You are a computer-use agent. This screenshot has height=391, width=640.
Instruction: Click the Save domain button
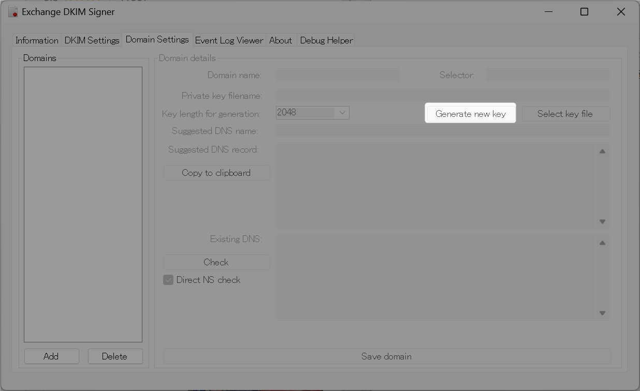tap(387, 356)
